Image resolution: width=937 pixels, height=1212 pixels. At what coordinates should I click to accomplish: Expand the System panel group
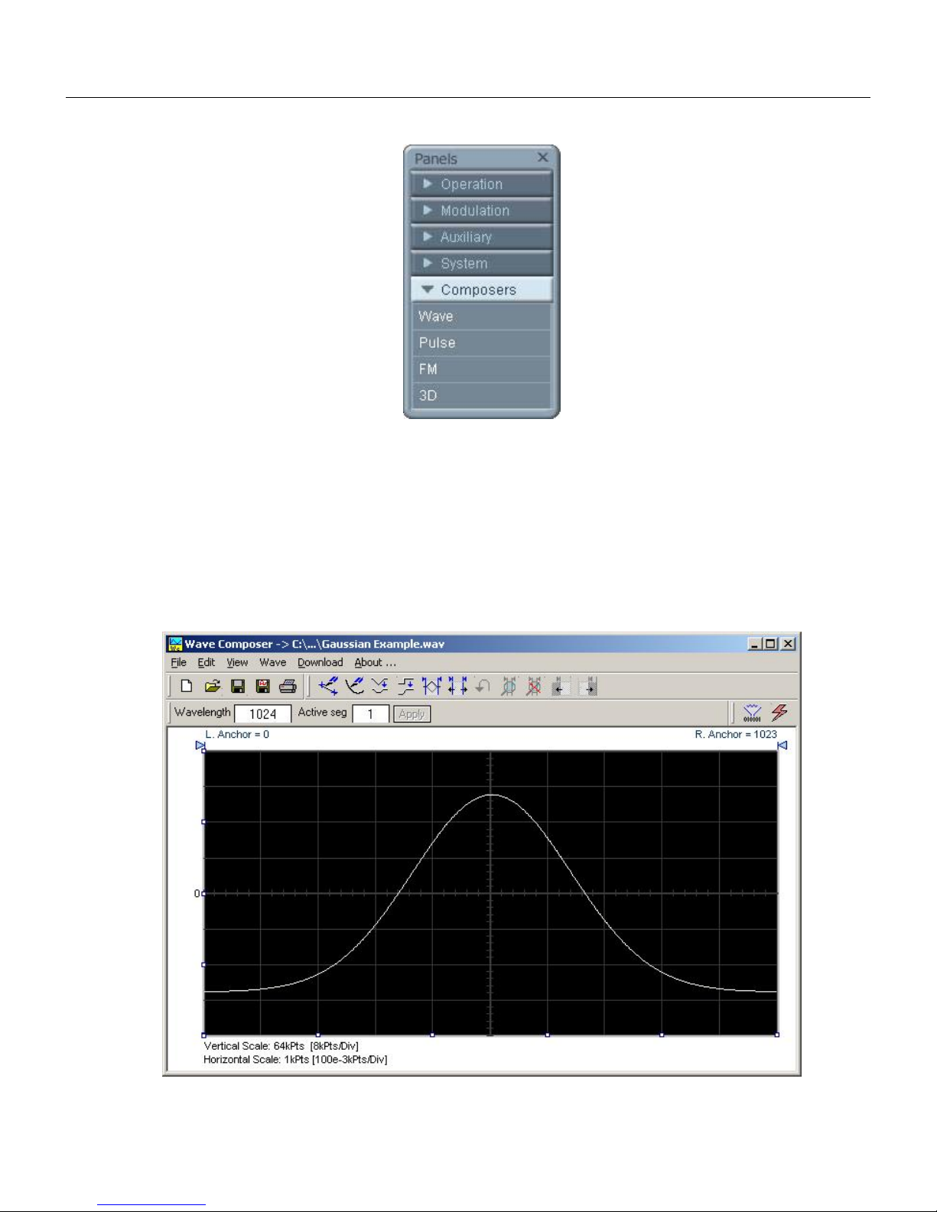click(x=481, y=263)
